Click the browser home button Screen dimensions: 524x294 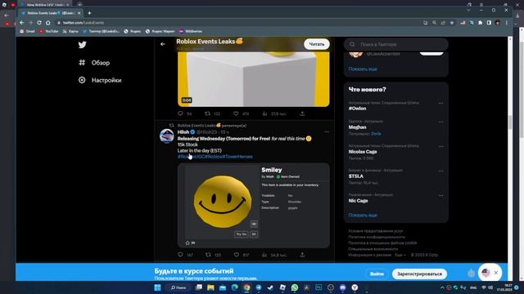[x=47, y=23]
